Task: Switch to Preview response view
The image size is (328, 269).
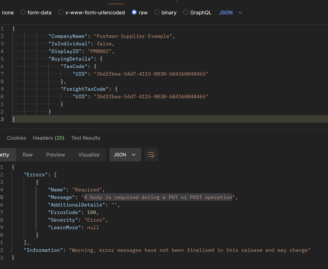Action: 55,155
